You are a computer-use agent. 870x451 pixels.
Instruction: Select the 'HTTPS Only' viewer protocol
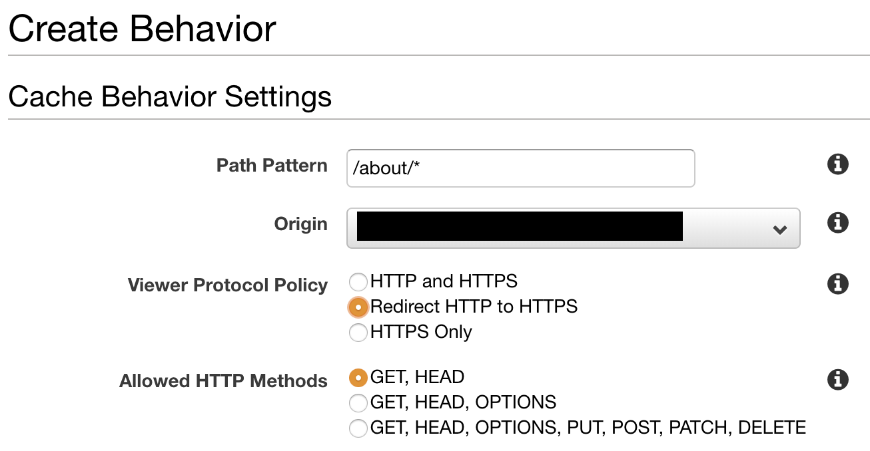[x=358, y=332]
